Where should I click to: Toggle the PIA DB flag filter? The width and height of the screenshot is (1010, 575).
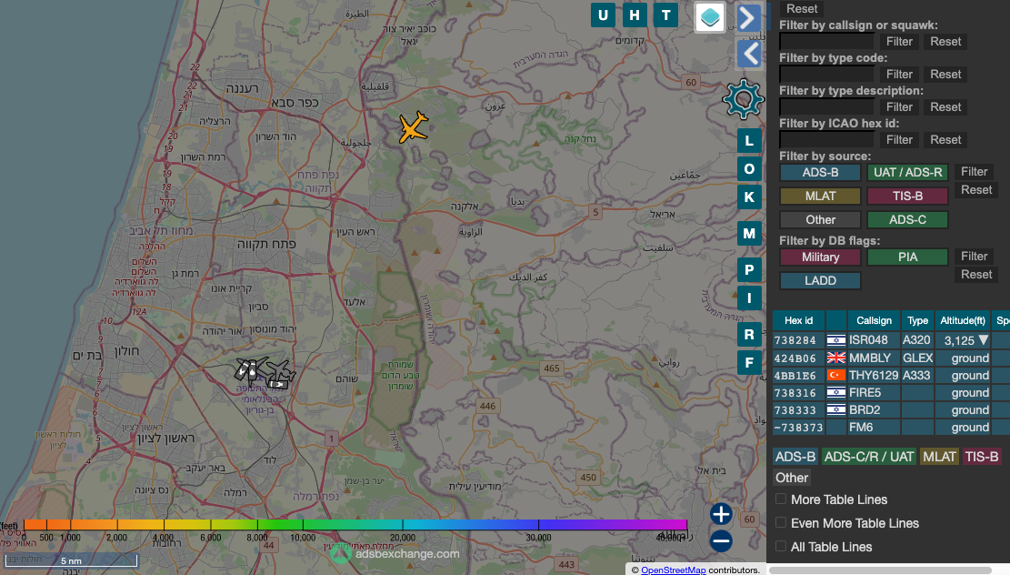(907, 257)
